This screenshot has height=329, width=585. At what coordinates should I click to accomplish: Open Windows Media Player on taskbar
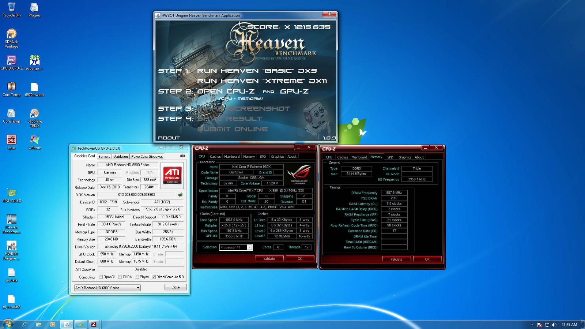[x=52, y=324]
